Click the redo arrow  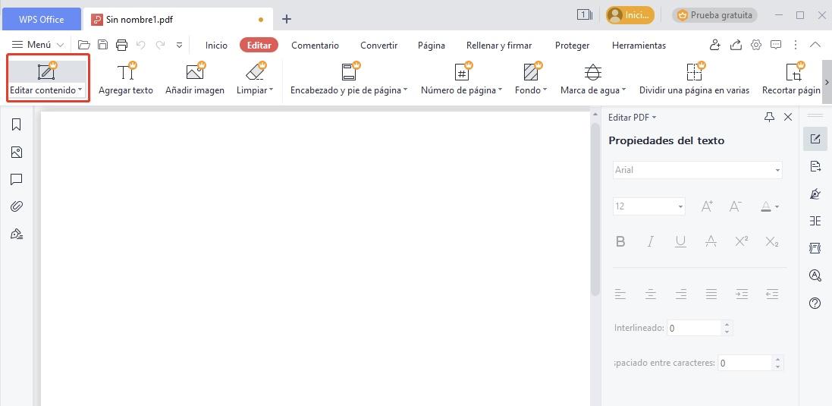[160, 45]
